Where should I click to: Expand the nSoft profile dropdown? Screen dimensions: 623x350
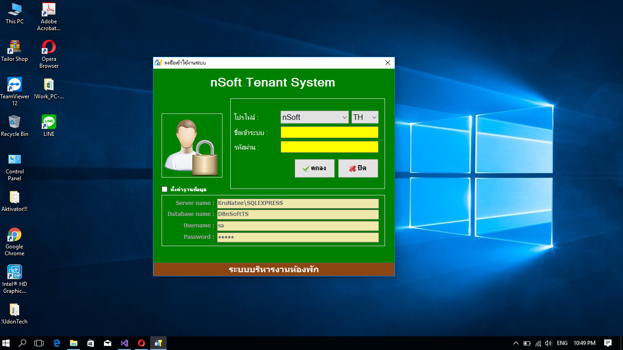[x=314, y=117]
